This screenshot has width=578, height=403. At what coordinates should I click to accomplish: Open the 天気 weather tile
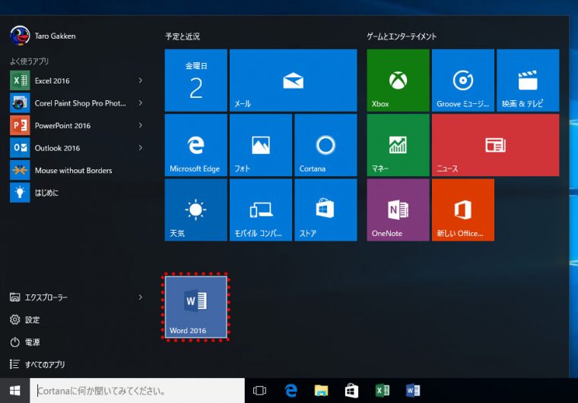pos(195,209)
